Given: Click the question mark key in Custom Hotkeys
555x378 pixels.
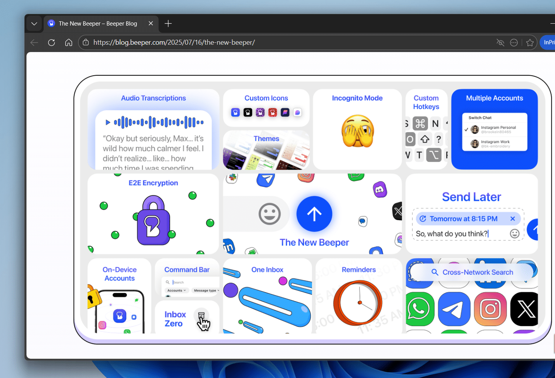Looking at the screenshot, I should tap(439, 139).
